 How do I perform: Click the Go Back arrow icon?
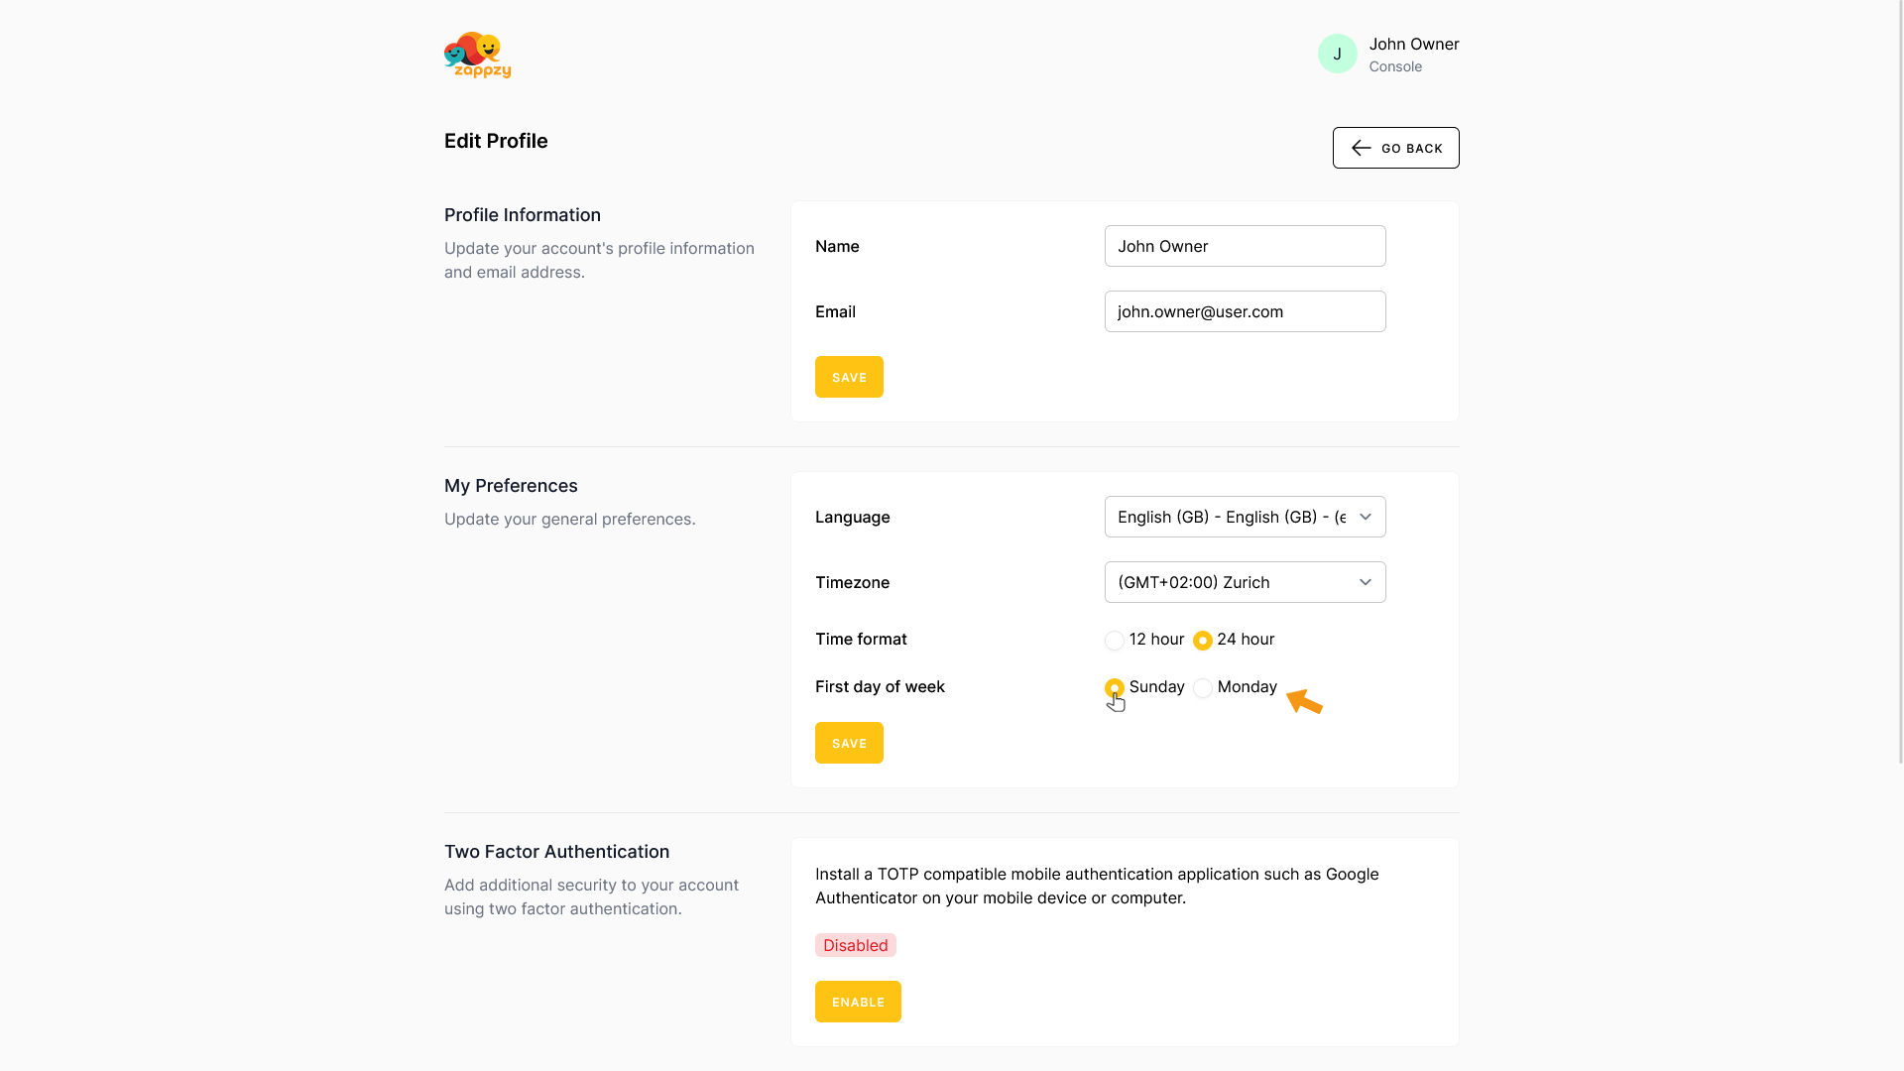1361,148
